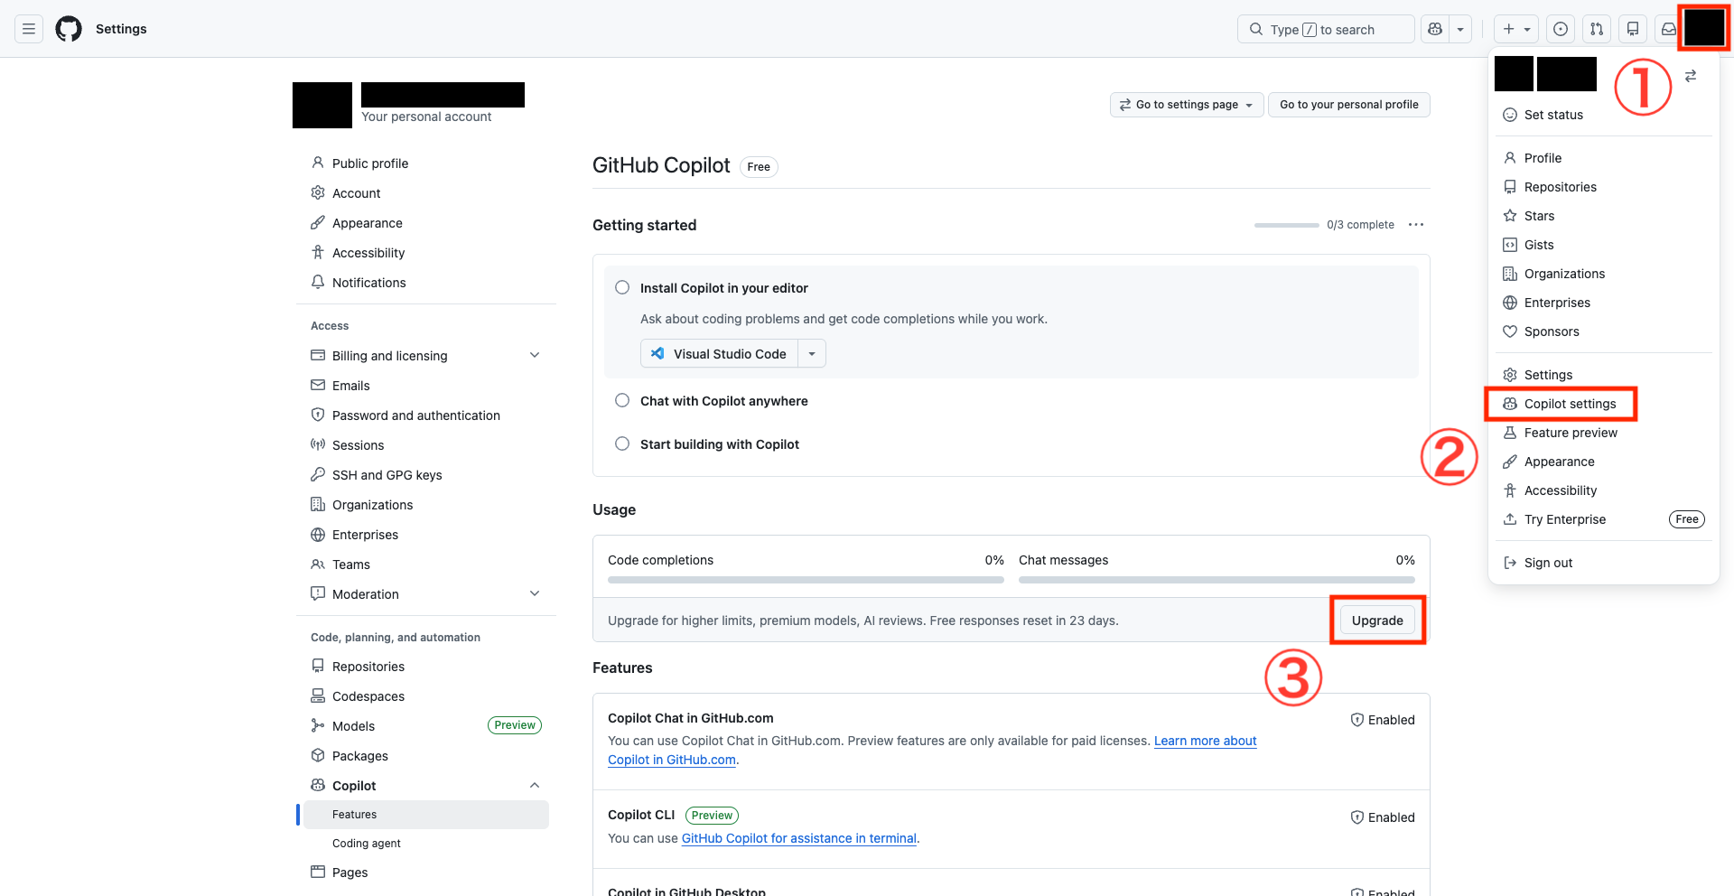Select Install Copilot in your editor radio
1734x896 pixels.
[622, 288]
